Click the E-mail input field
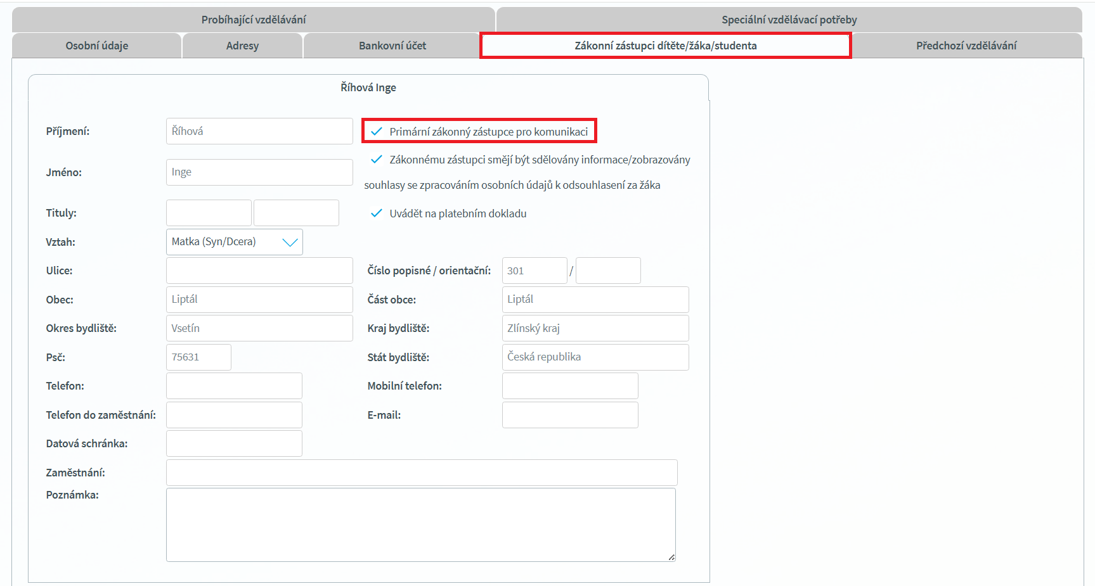The width and height of the screenshot is (1095, 586). point(569,415)
